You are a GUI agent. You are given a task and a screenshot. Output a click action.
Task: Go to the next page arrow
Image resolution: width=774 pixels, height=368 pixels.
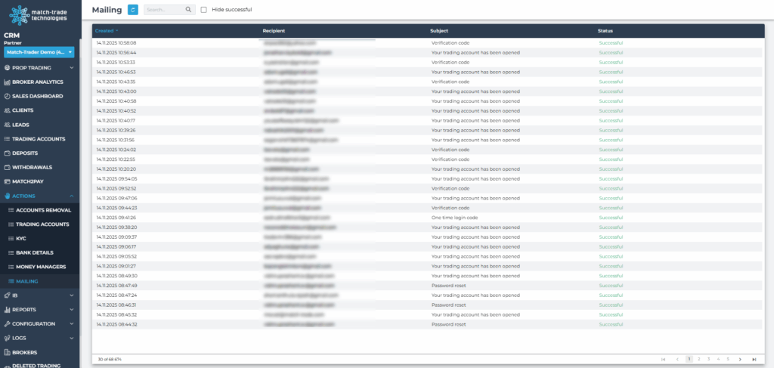pyautogui.click(x=741, y=359)
